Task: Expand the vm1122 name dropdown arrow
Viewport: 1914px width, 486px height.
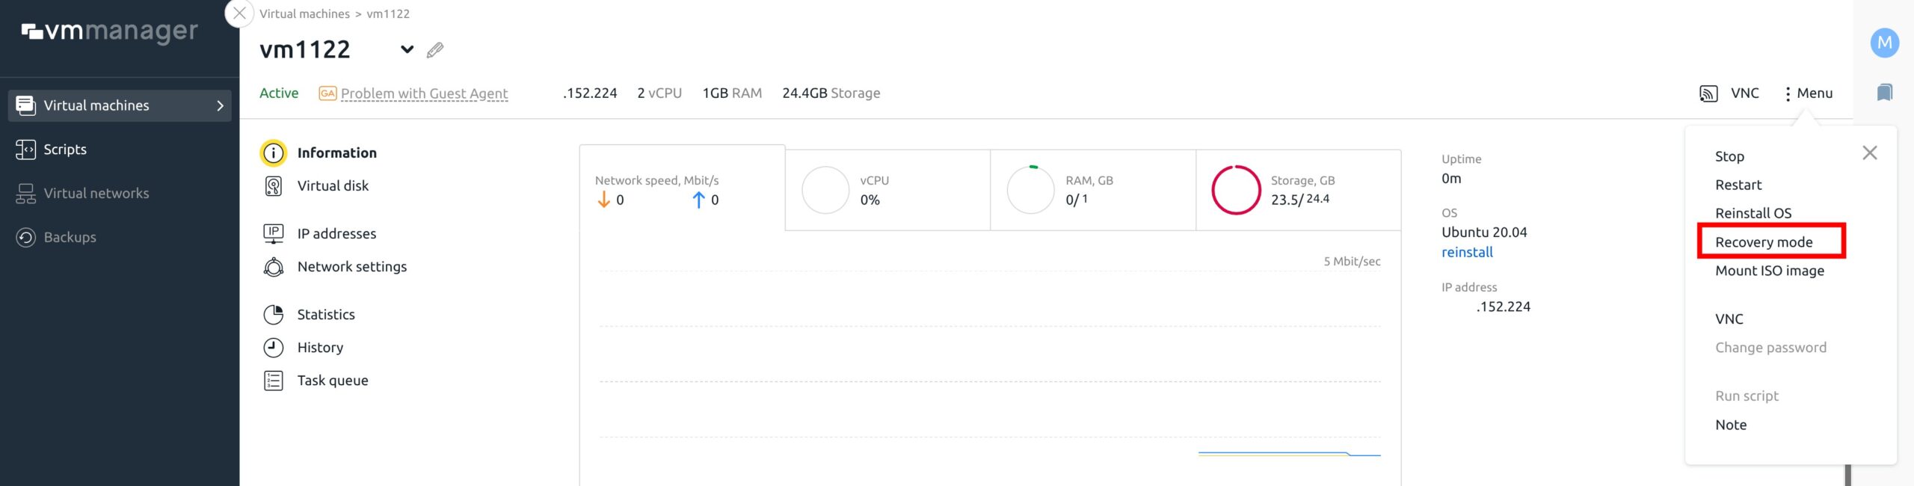Action: pyautogui.click(x=407, y=50)
